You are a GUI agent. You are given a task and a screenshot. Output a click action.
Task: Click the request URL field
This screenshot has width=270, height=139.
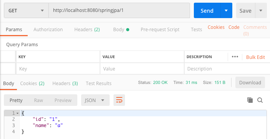click(x=119, y=10)
